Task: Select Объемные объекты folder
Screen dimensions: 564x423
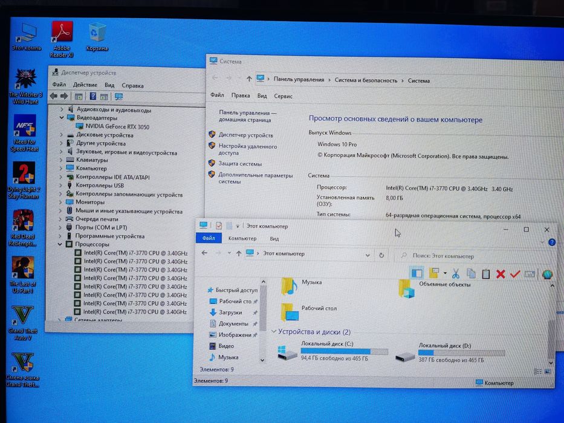Action: point(434,288)
